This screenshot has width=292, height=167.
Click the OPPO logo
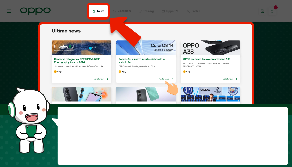tap(35, 11)
